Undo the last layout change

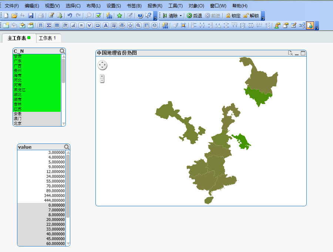[70, 15]
